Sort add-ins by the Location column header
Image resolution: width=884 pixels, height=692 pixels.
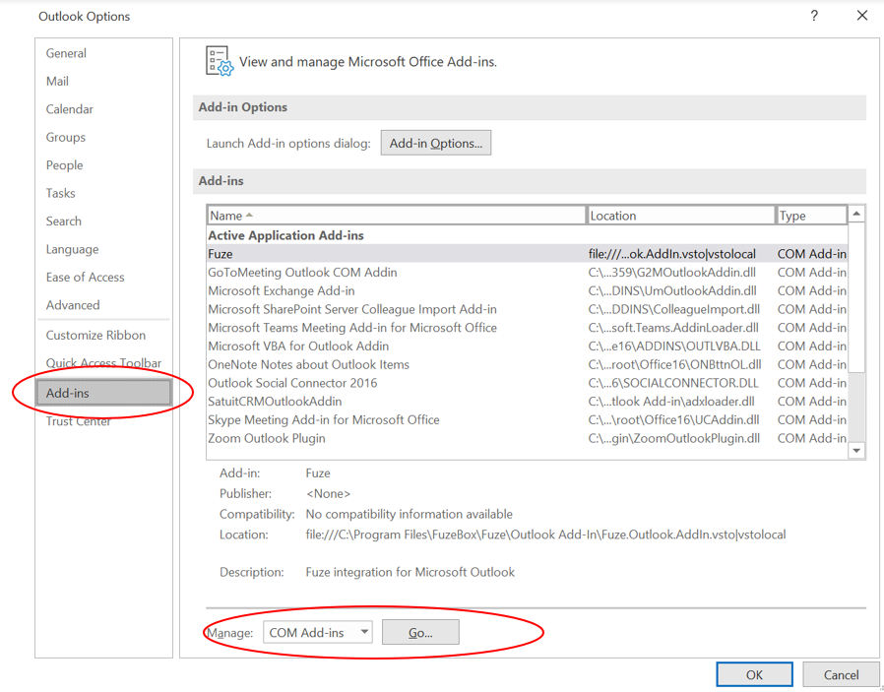pos(681,216)
